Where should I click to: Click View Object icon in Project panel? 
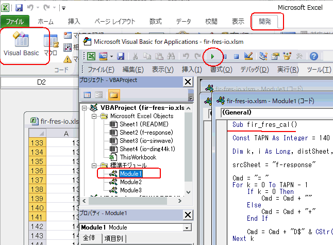99,95
